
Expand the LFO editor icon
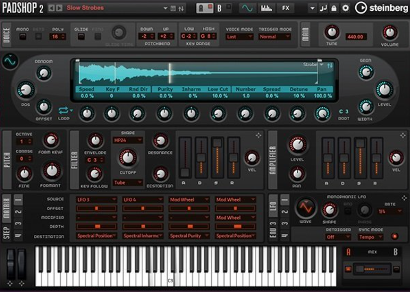404,198
